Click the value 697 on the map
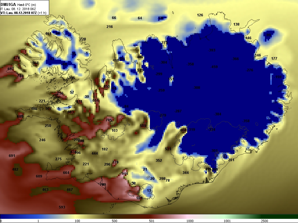The width and height of the screenshot is (298, 223). [x=11, y=69]
